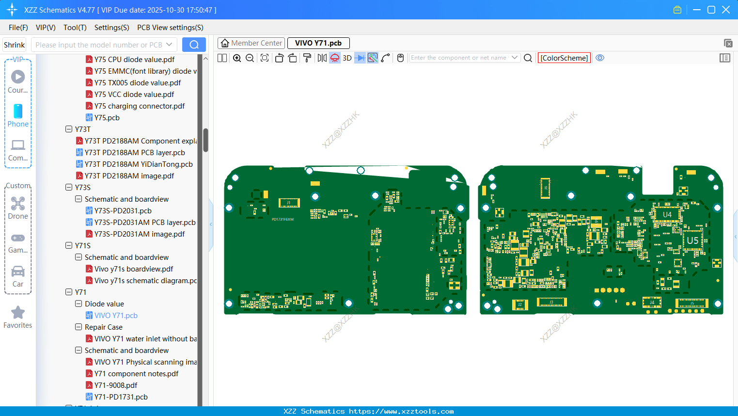Image resolution: width=738 pixels, height=416 pixels.
Task: Rotate the board counterclockwise
Action: 279,58
